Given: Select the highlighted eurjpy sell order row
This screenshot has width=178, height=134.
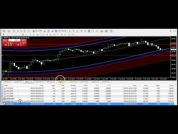Looking at the screenshot, I should tap(83, 104).
